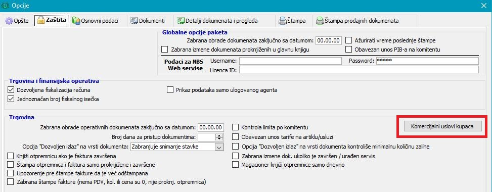Select the Zaštita tab
The width and height of the screenshot is (492, 192).
52,21
